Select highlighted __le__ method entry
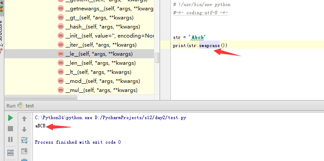Image resolution: width=324 pixels, height=161 pixels. (x=79, y=54)
